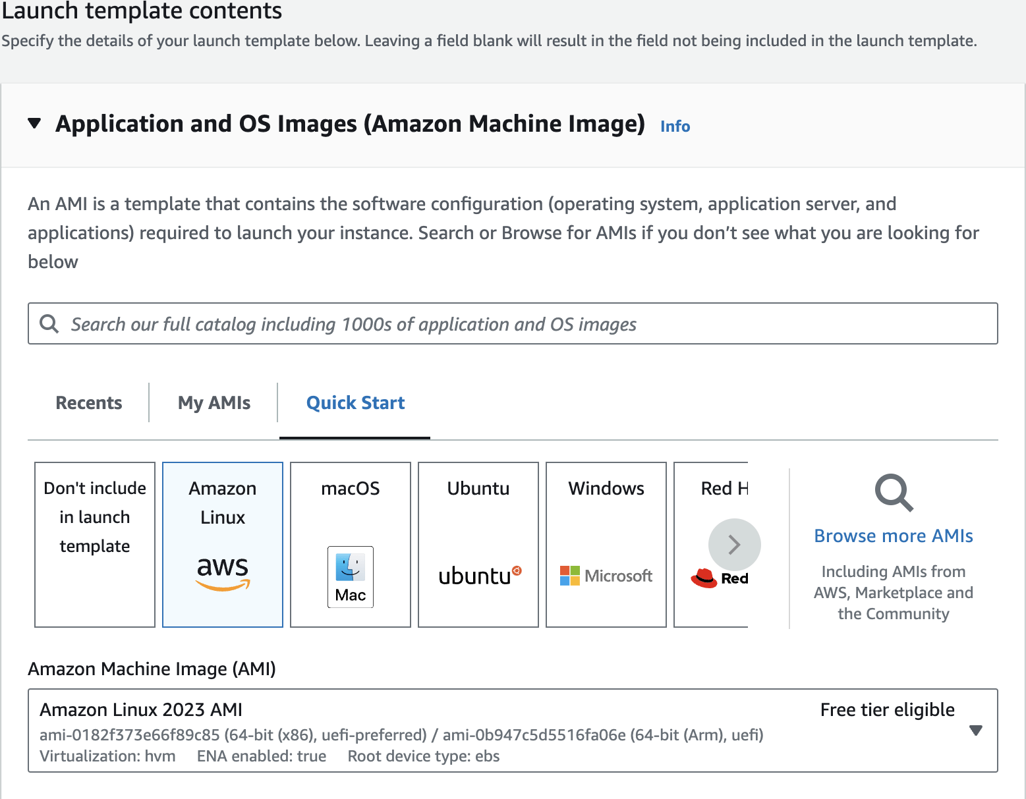Screen dimensions: 1026x799
Task: Select the Ubuntu AMI card
Action: 478,545
